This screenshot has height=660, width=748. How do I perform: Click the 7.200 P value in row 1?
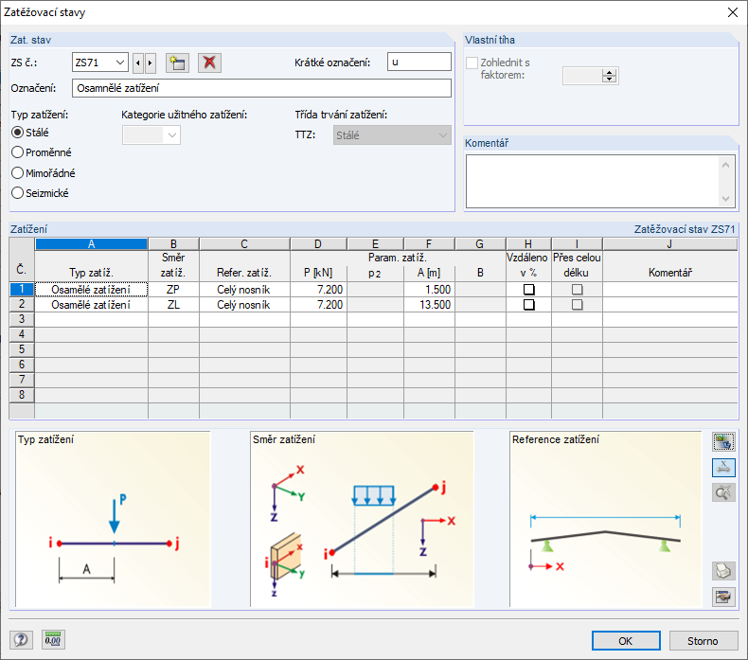(318, 290)
